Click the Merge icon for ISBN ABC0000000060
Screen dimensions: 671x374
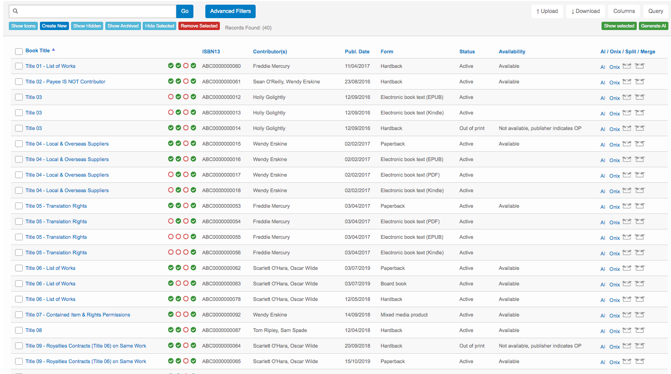(639, 66)
